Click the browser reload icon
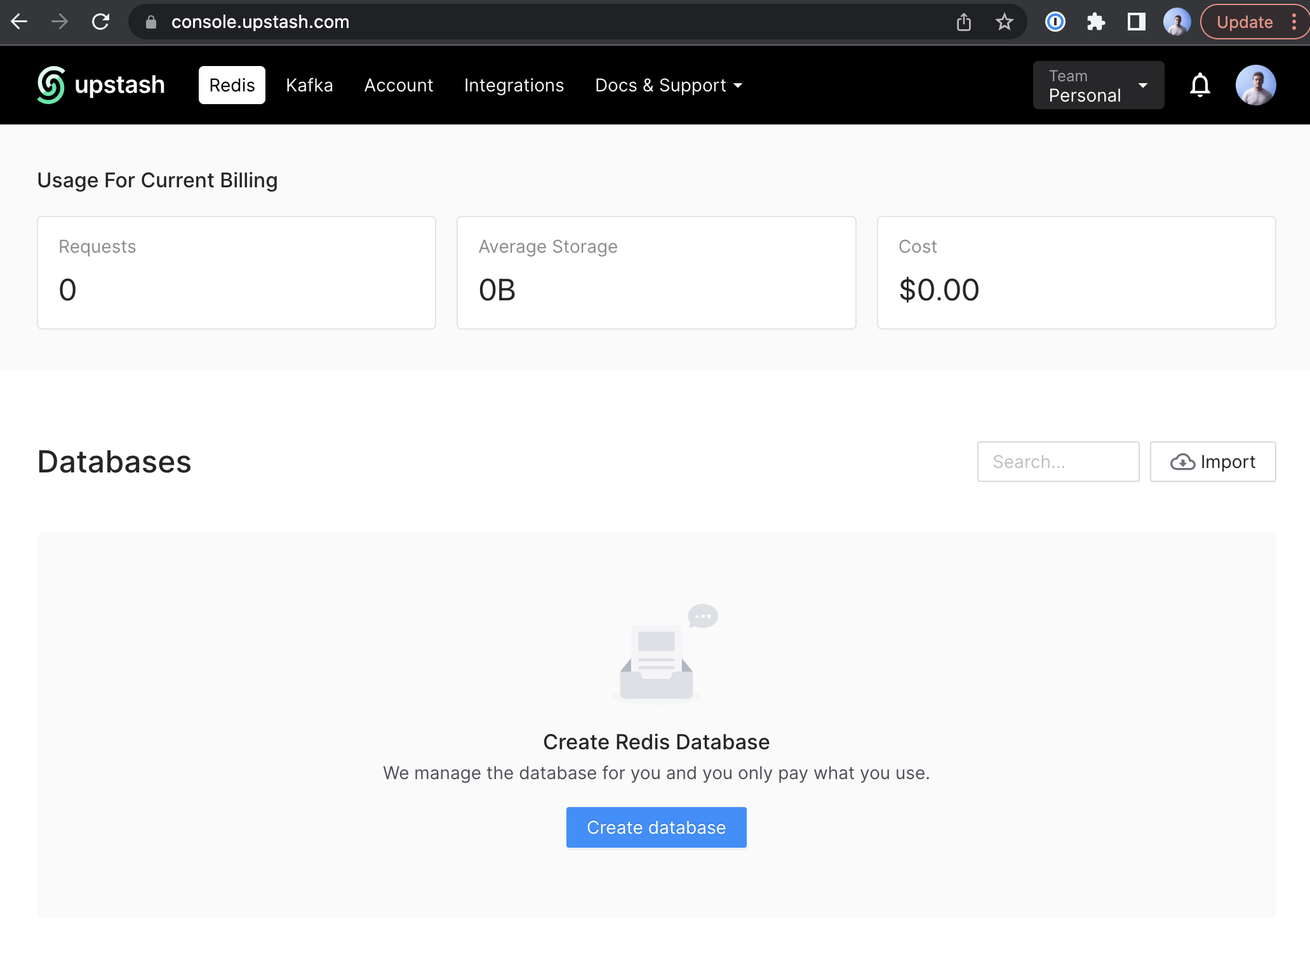The height and width of the screenshot is (955, 1310). tap(100, 22)
